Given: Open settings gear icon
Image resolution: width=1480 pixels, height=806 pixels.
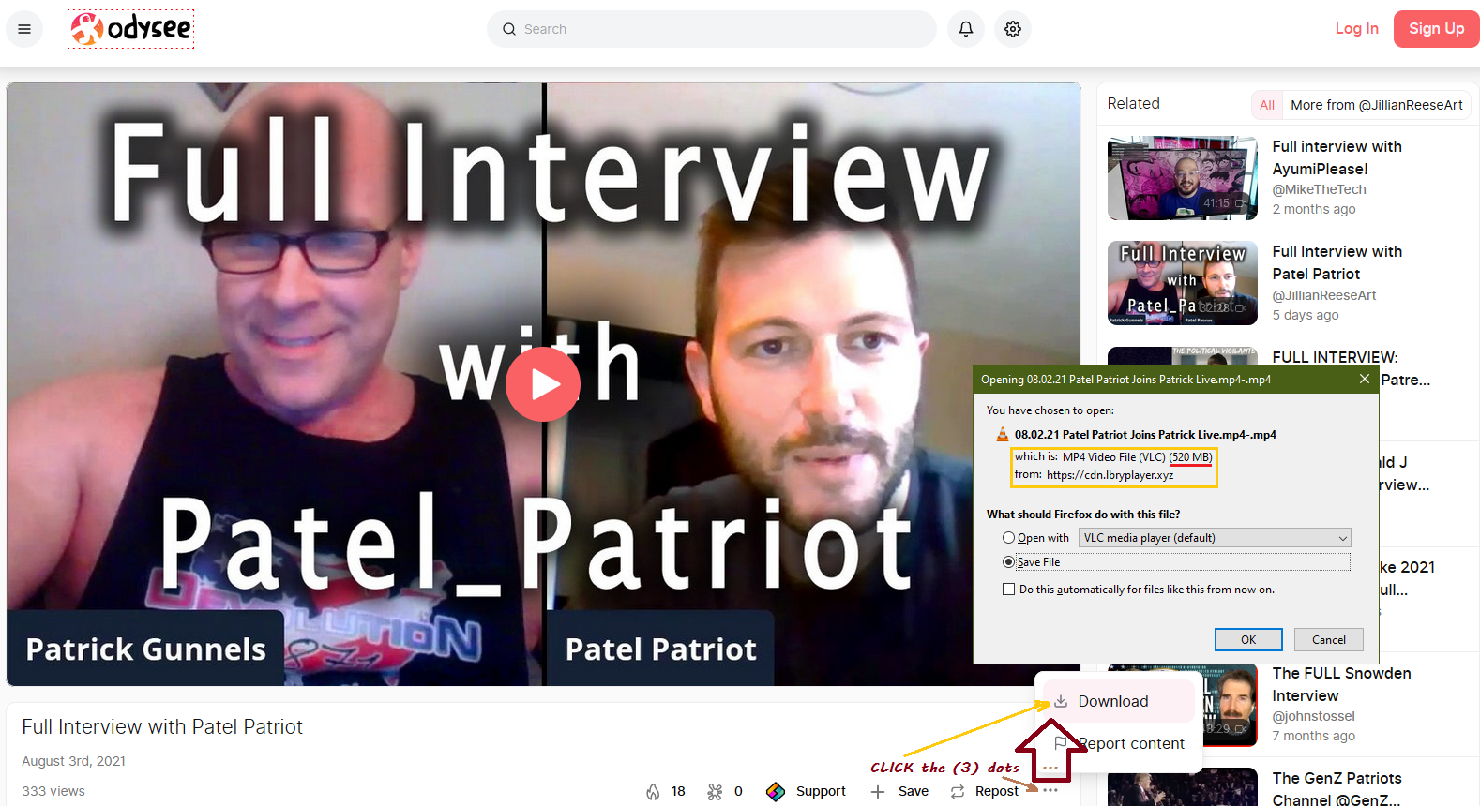Looking at the screenshot, I should 1013,29.
